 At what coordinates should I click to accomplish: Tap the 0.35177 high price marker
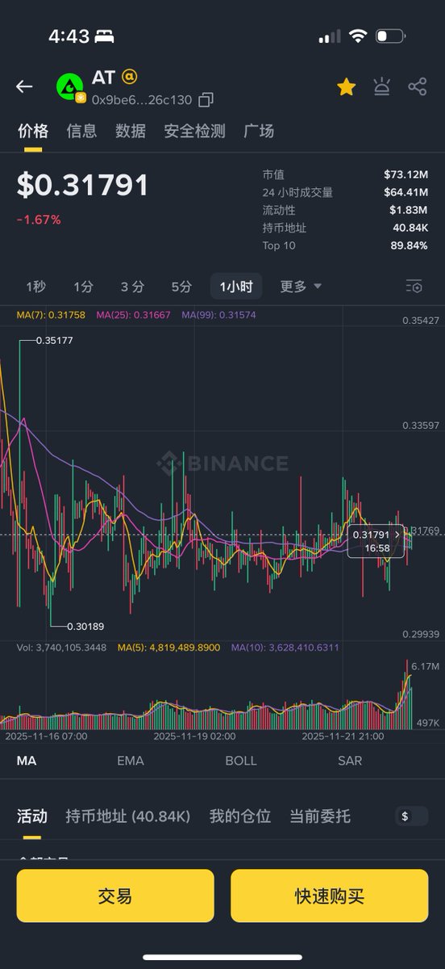pos(55,341)
